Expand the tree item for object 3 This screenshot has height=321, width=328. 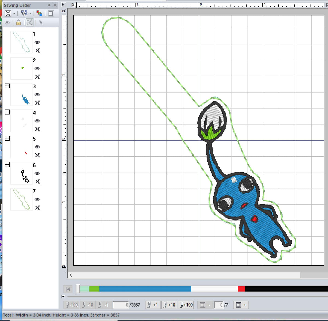click(x=7, y=86)
